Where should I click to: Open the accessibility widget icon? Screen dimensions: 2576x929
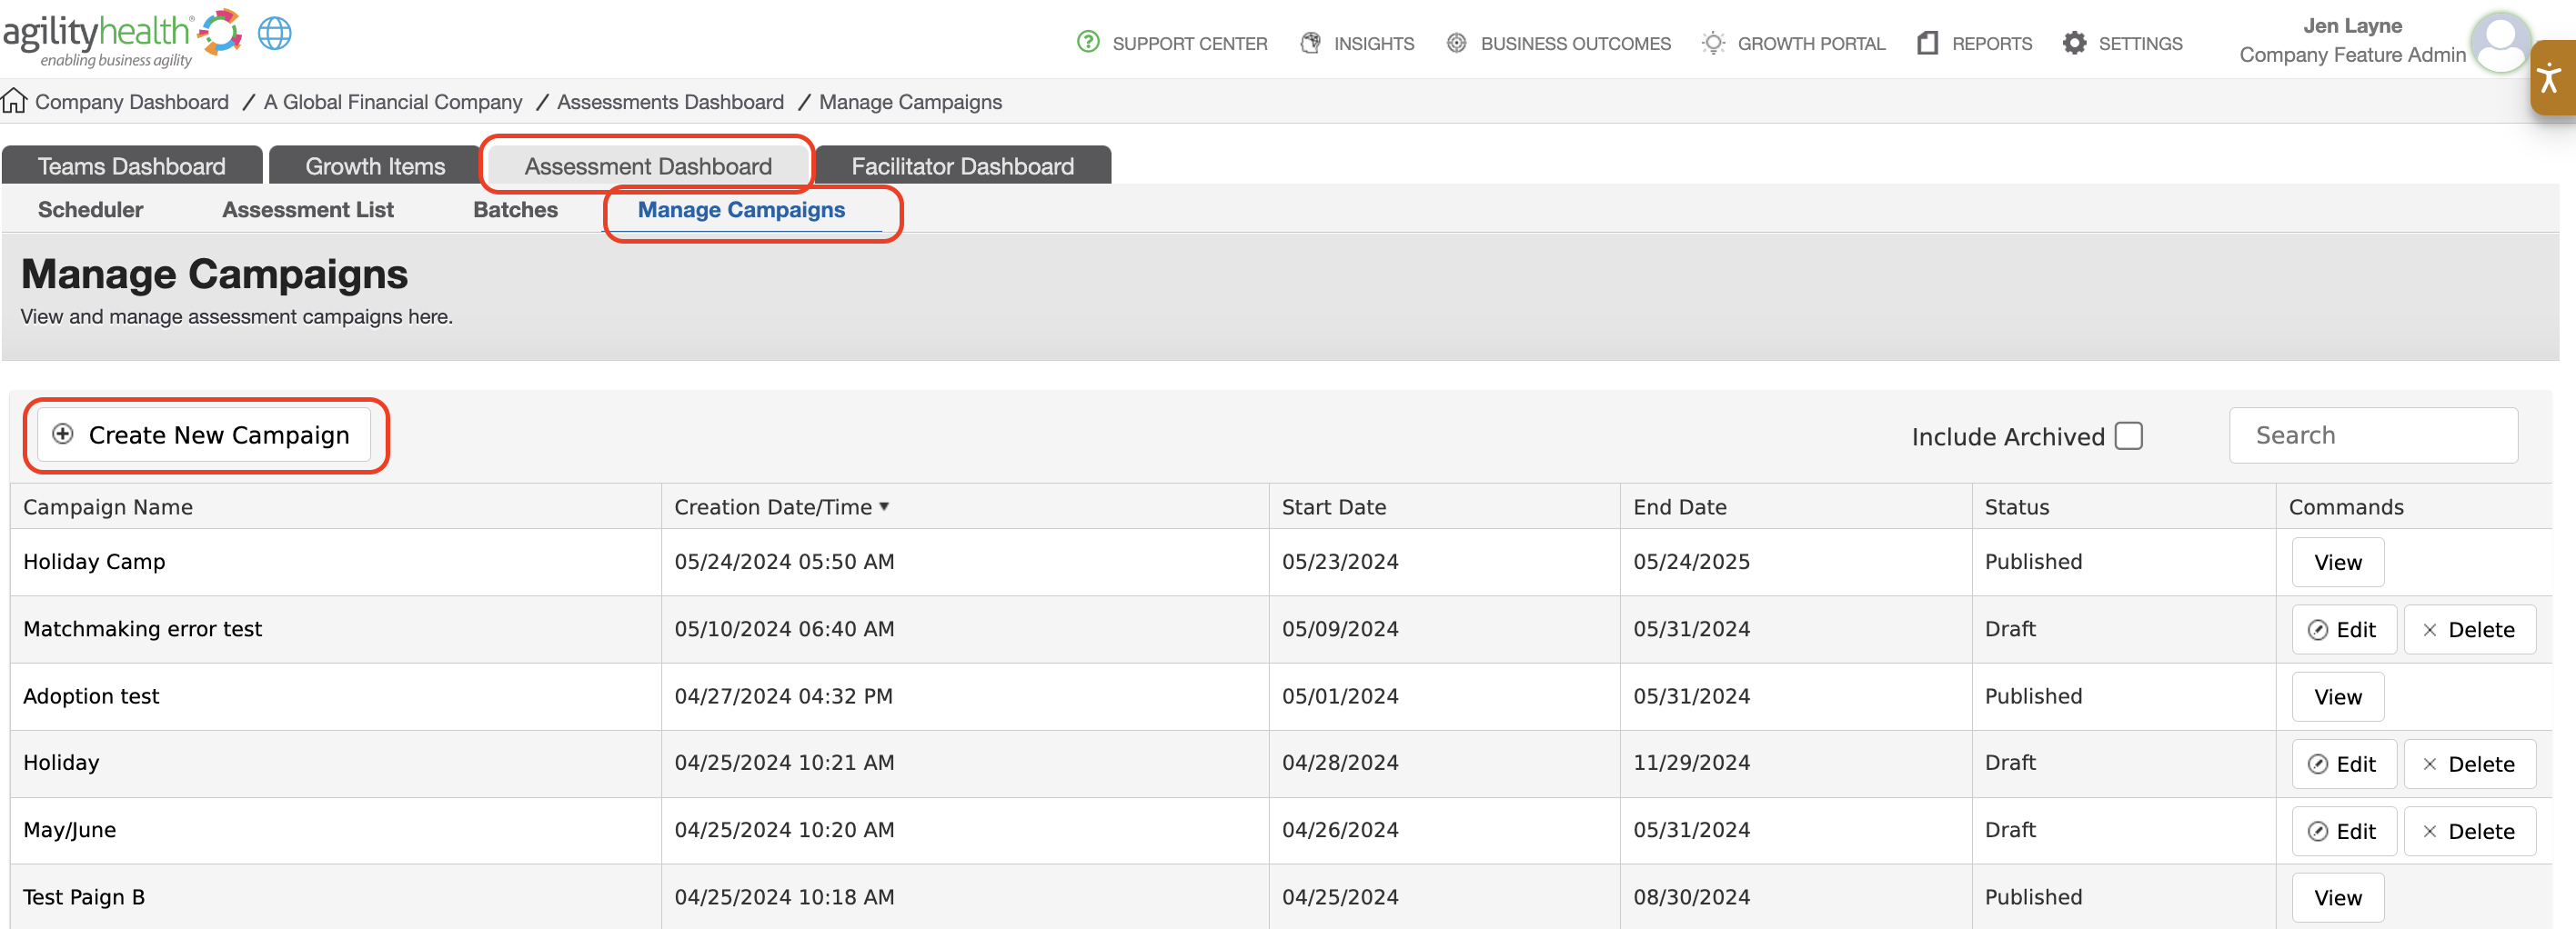coord(2550,78)
